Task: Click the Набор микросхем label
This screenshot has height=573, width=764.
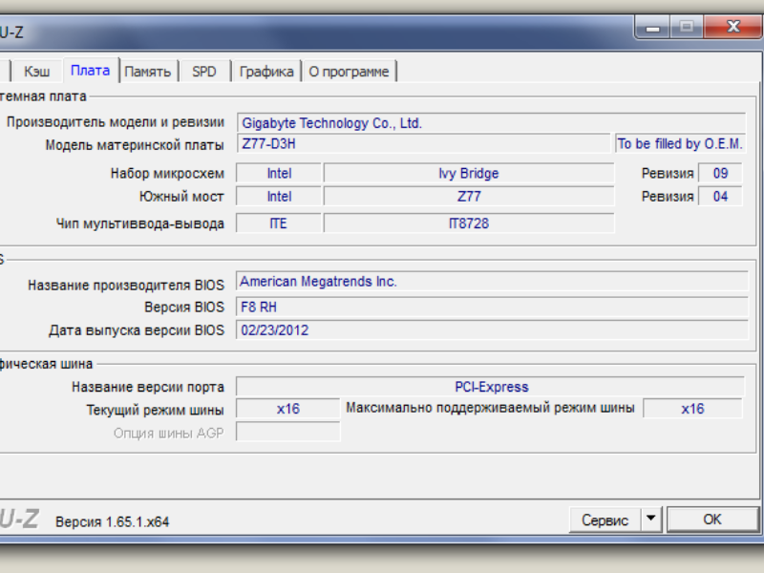Action: point(167,174)
